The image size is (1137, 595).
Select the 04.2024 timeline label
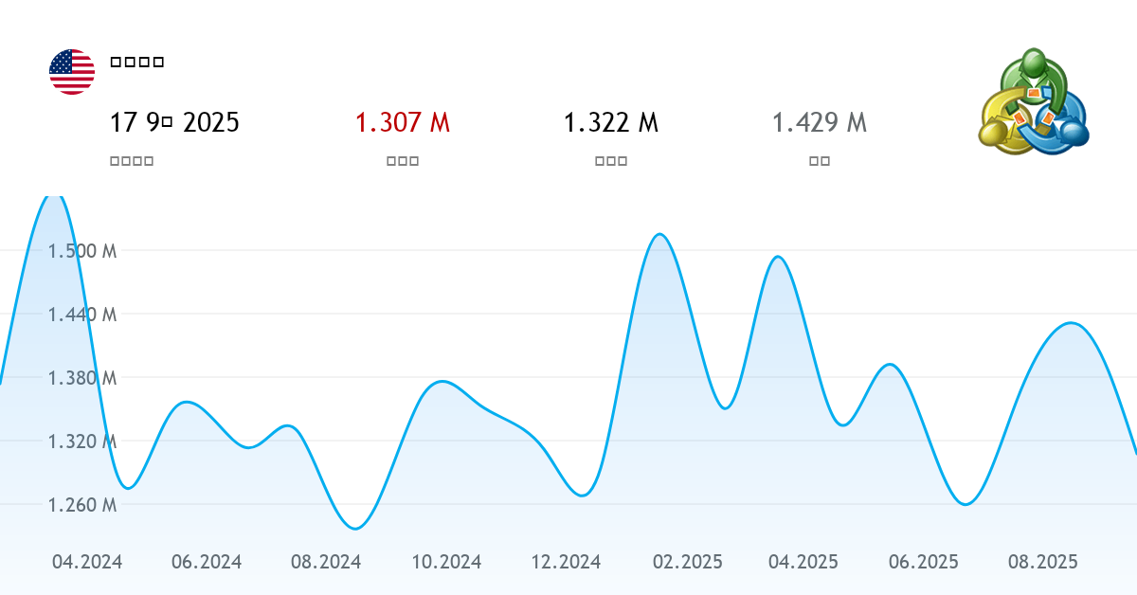tap(87, 562)
